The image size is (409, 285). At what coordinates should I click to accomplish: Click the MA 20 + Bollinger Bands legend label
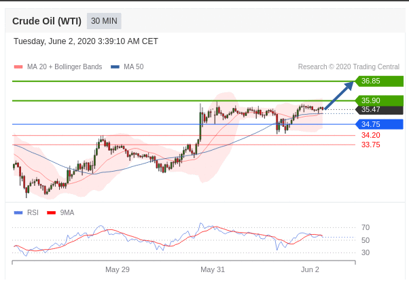click(65, 67)
